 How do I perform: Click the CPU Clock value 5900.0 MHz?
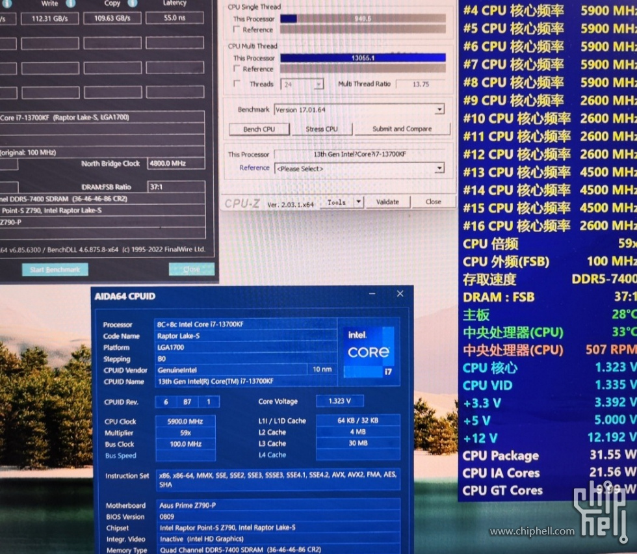185,421
